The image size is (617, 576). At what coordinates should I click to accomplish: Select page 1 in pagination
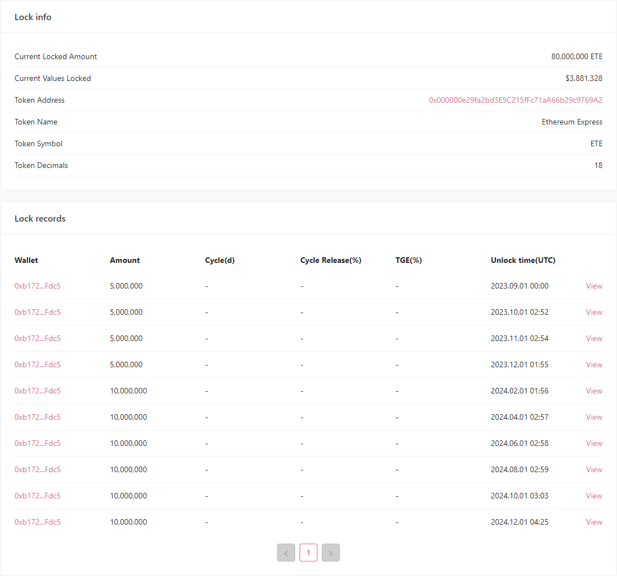click(x=308, y=553)
